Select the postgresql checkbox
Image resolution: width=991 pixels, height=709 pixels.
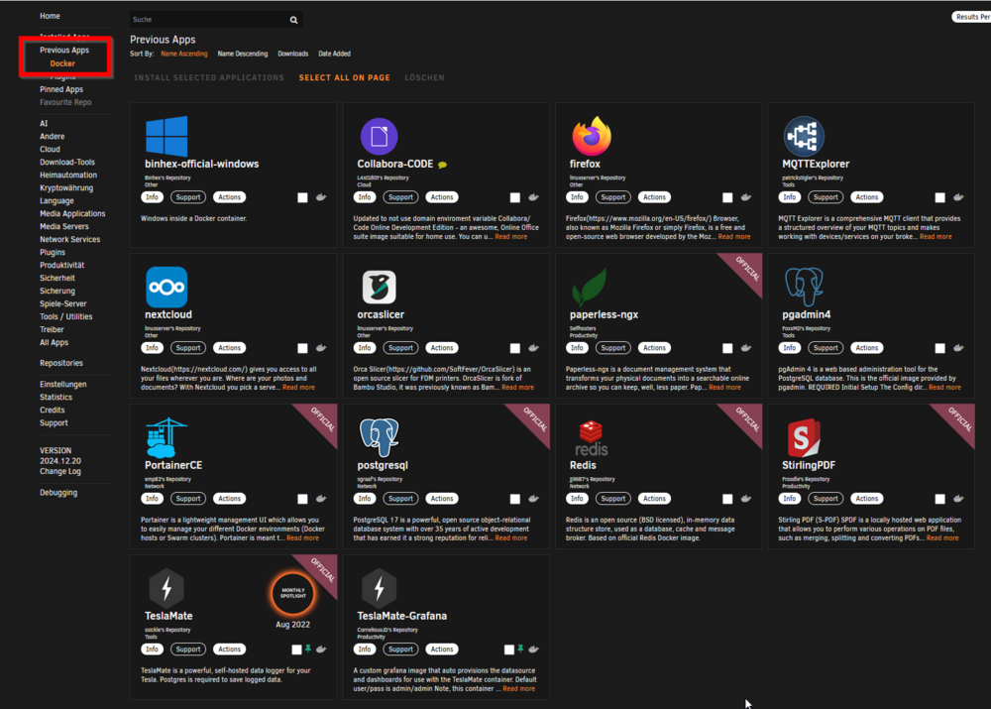pyautogui.click(x=515, y=499)
